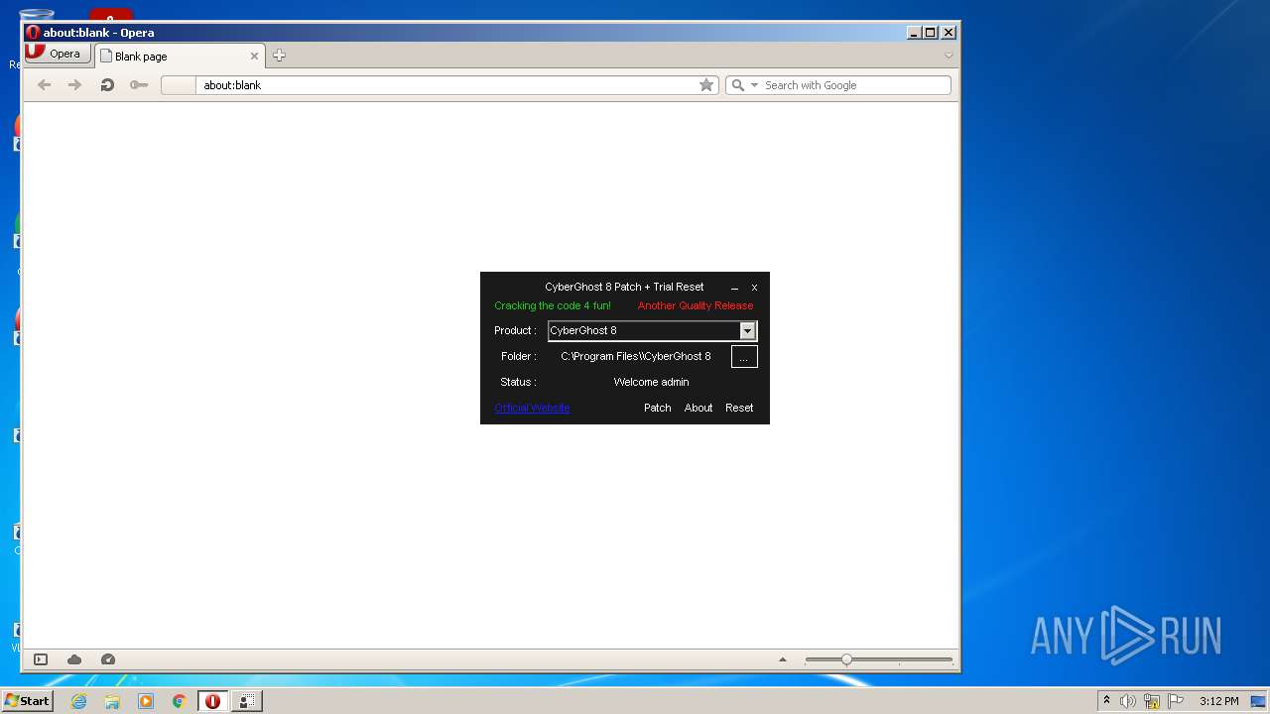
Task: Open the Official Website link
Action: click(532, 408)
